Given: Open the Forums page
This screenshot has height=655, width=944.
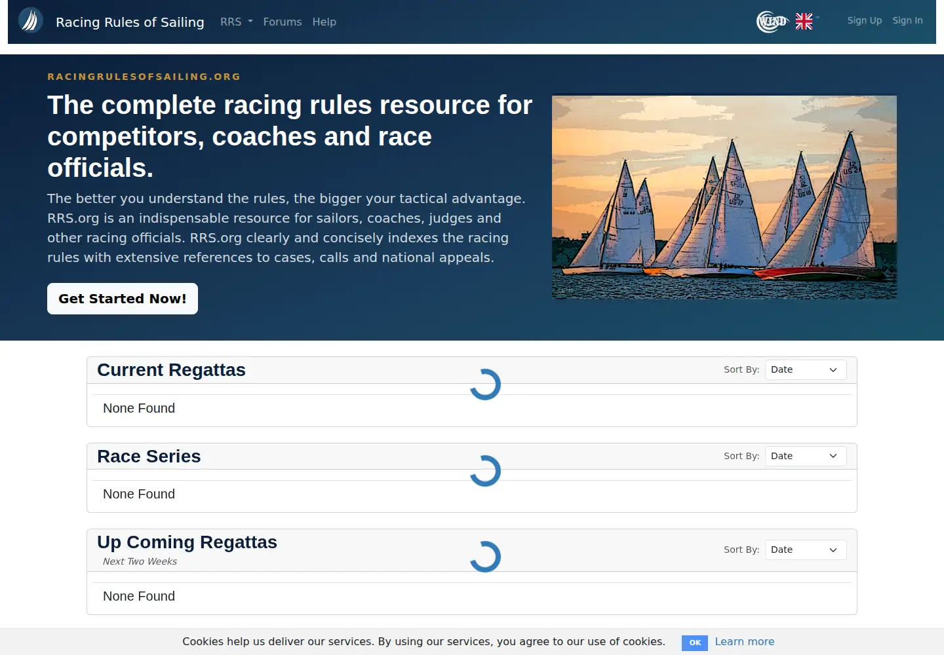Looking at the screenshot, I should click(x=283, y=22).
